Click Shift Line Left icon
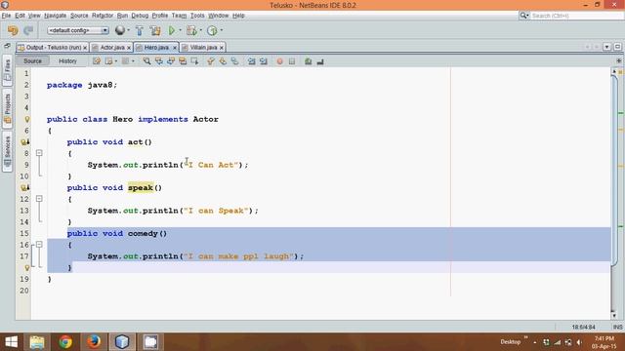Screen dimensions: 625x351 [252, 61]
